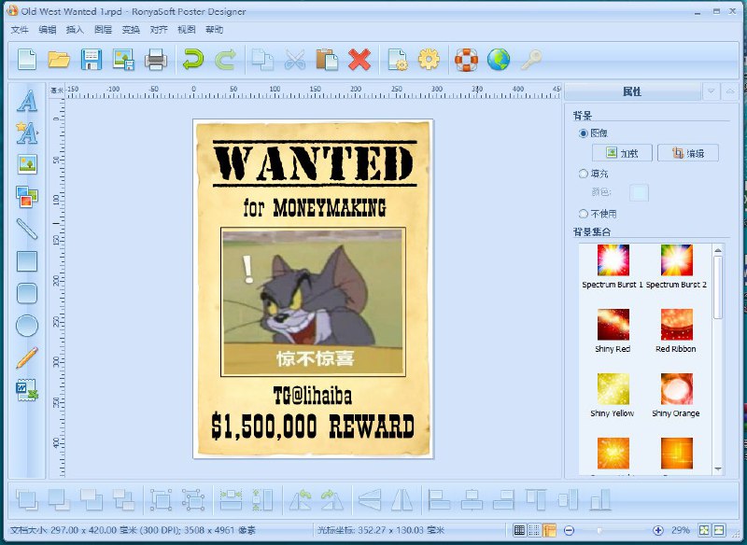The width and height of the screenshot is (747, 545).
Task: Select the Rounded Rectangle shape tool
Action: click(27, 293)
